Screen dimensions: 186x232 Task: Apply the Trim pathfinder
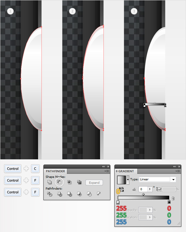60,194
